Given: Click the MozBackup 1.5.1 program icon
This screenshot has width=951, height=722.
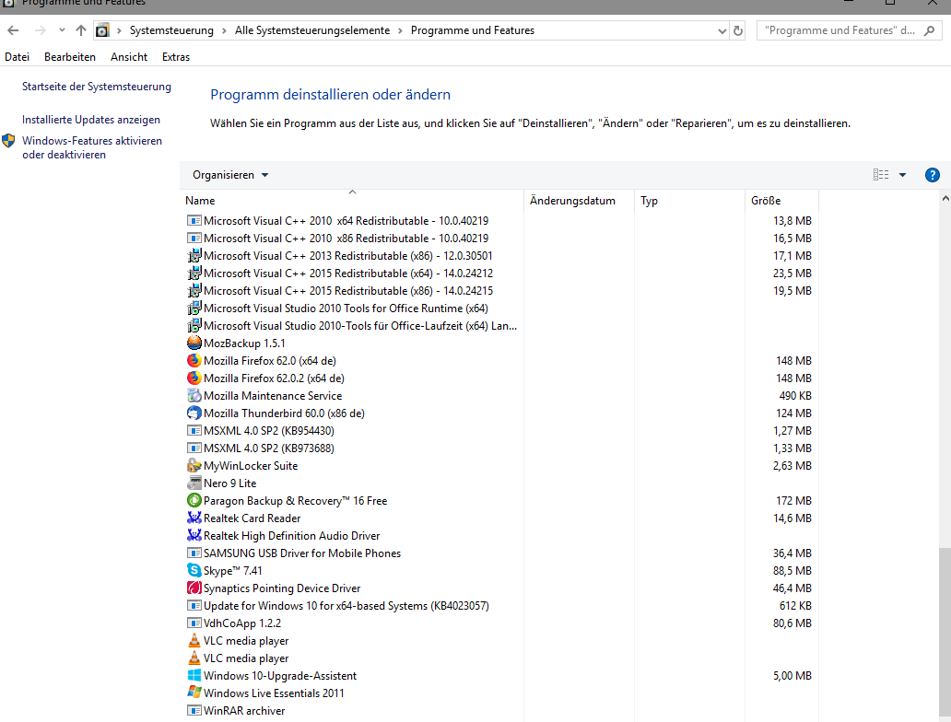Looking at the screenshot, I should pyautogui.click(x=194, y=344).
